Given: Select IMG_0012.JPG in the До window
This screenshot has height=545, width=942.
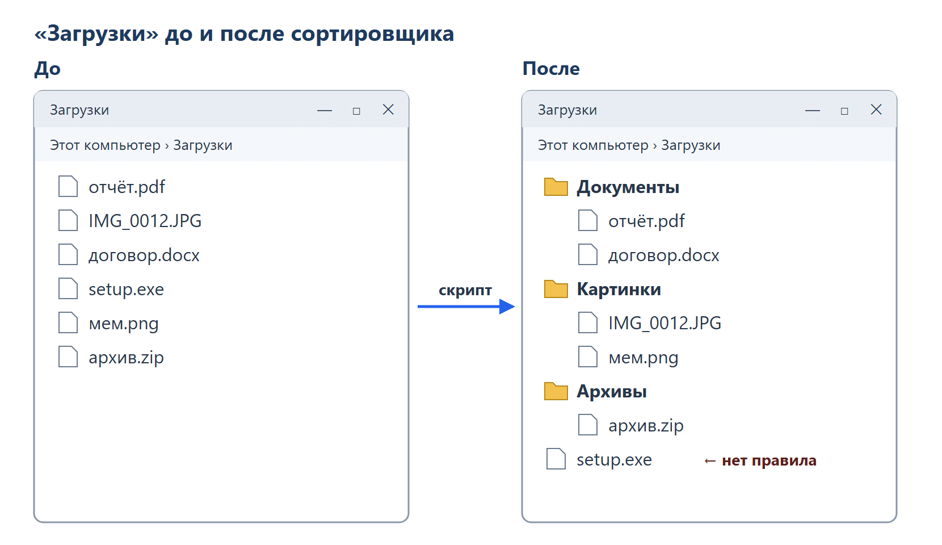Looking at the screenshot, I should [145, 221].
